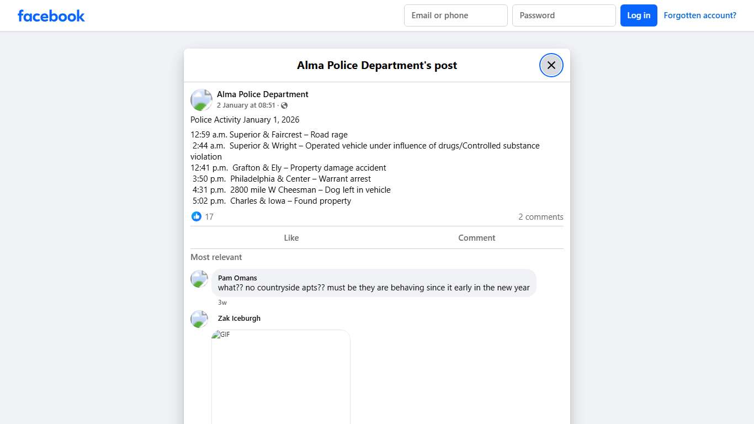Viewport: 754px width, 424px height.
Task: Click Zak Iceburgh's profile picture
Action: point(199,319)
